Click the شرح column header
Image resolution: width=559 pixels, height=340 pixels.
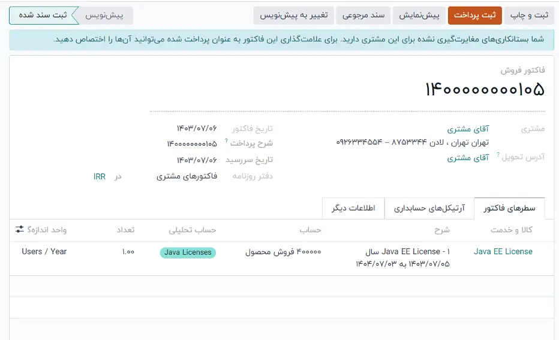[x=441, y=230]
